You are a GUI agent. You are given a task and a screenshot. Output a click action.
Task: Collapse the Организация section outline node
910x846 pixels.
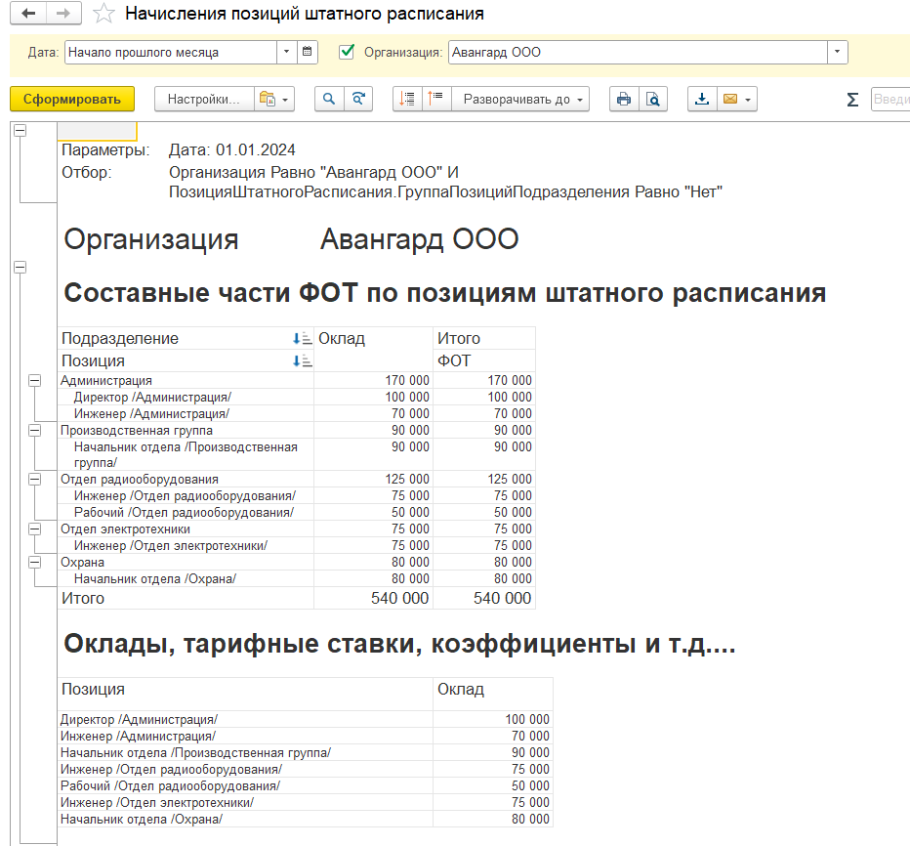tap(21, 268)
